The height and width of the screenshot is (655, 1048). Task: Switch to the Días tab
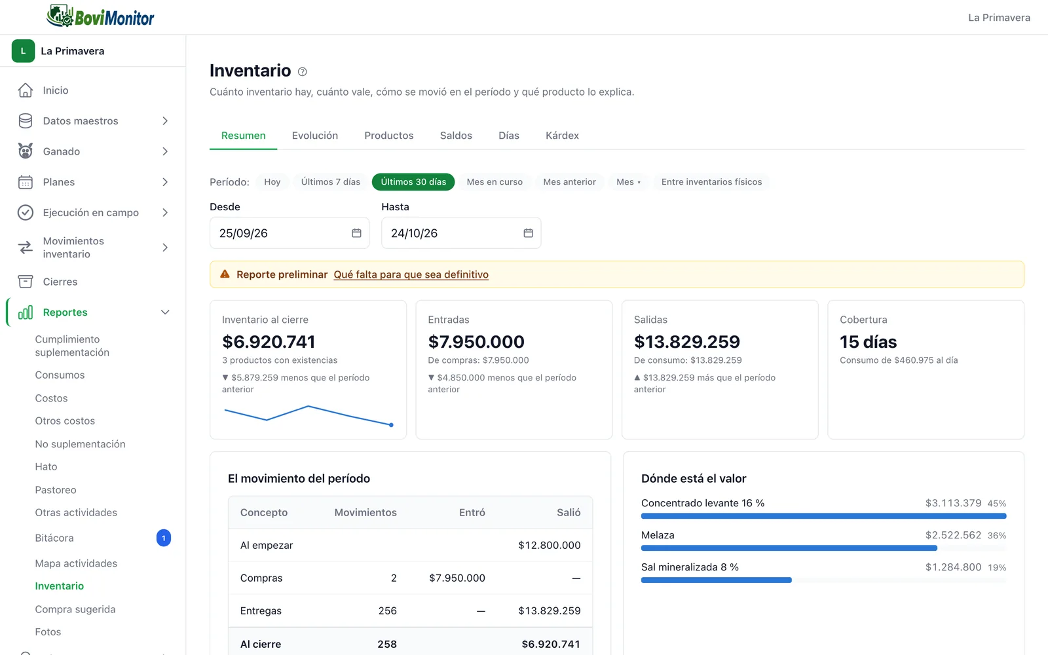point(509,136)
